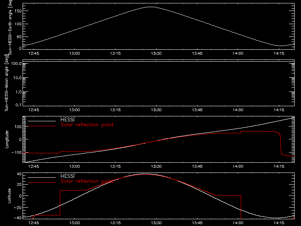The image size is (301, 226).
Task: Click the 20 tick on Latitude axis
Action: pyautogui.click(x=19, y=185)
